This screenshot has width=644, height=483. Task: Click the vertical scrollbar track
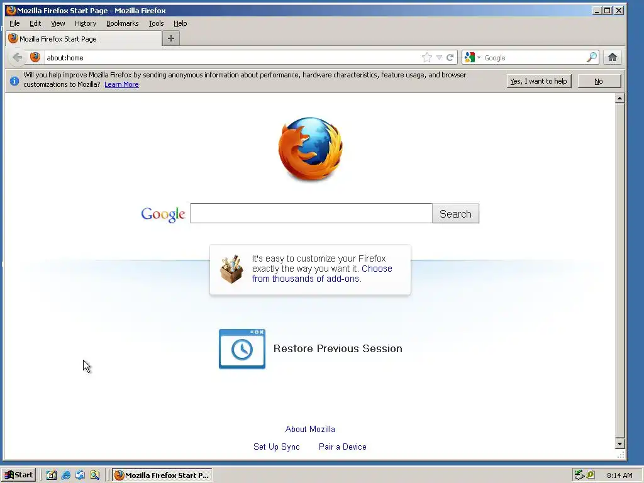pos(619,271)
